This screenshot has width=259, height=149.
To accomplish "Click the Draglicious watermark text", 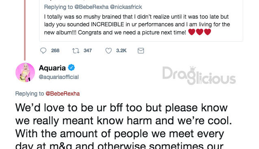I will pyautogui.click(x=199, y=75).
